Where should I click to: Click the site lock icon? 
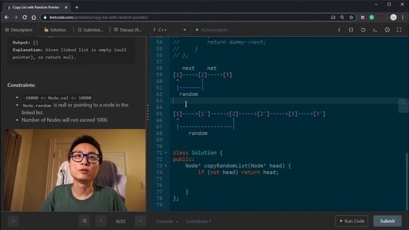45,17
